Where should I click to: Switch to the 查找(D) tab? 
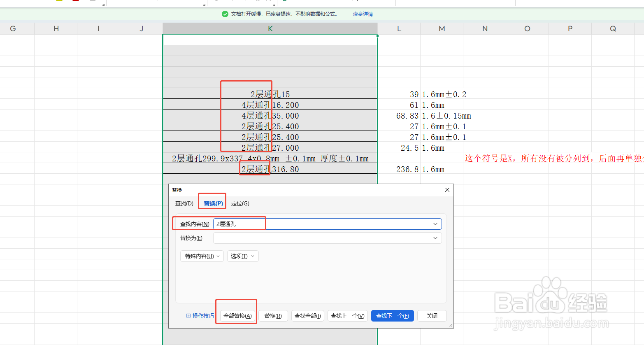pos(184,203)
